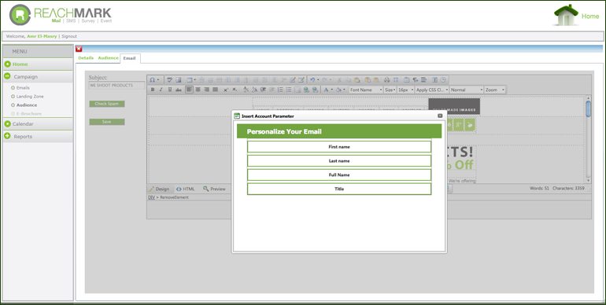Apply superscript formatting
This screenshot has height=305, width=606.
(226, 90)
